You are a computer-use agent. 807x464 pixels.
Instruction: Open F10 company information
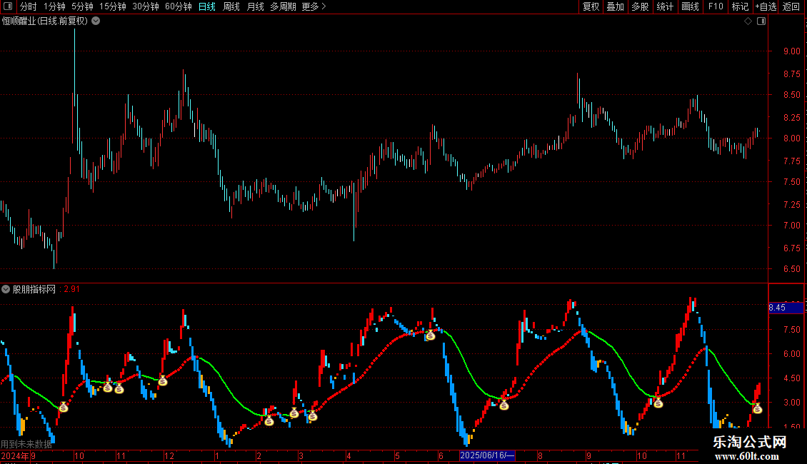716,6
